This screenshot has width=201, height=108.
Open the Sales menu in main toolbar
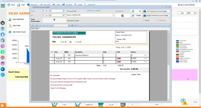point(23,5)
